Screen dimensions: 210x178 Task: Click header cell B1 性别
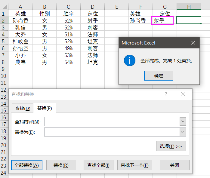coord(44,14)
